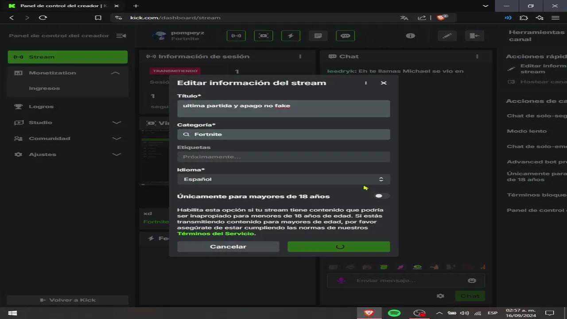
Task: Click the pencil edit icon in header
Action: pos(447,36)
